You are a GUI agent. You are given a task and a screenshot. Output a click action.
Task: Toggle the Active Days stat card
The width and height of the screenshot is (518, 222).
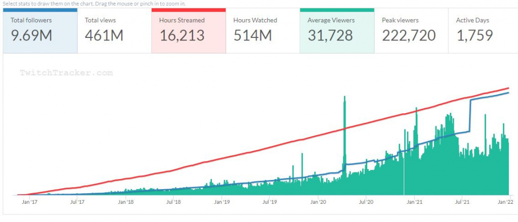(x=483, y=31)
